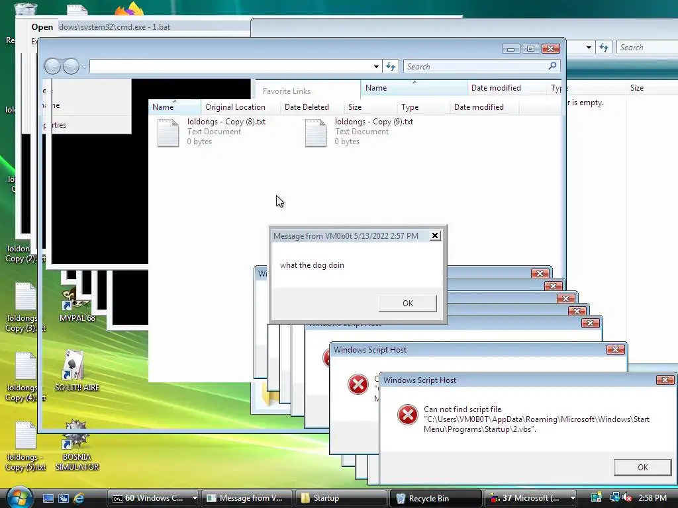Open address bar dropdown in Recycle Bin window
Viewport: 678px width, 508px height.
click(x=376, y=67)
